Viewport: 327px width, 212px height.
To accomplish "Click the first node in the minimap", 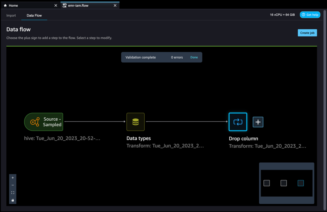I will (x=267, y=183).
